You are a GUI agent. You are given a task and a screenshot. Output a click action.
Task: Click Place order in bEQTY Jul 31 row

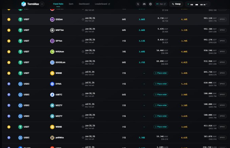(161, 105)
